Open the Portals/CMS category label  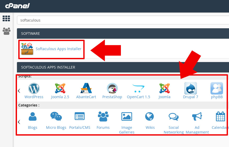[80, 128]
